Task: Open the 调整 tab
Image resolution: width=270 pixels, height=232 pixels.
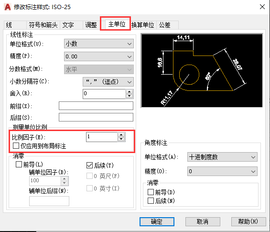Action: [91, 25]
